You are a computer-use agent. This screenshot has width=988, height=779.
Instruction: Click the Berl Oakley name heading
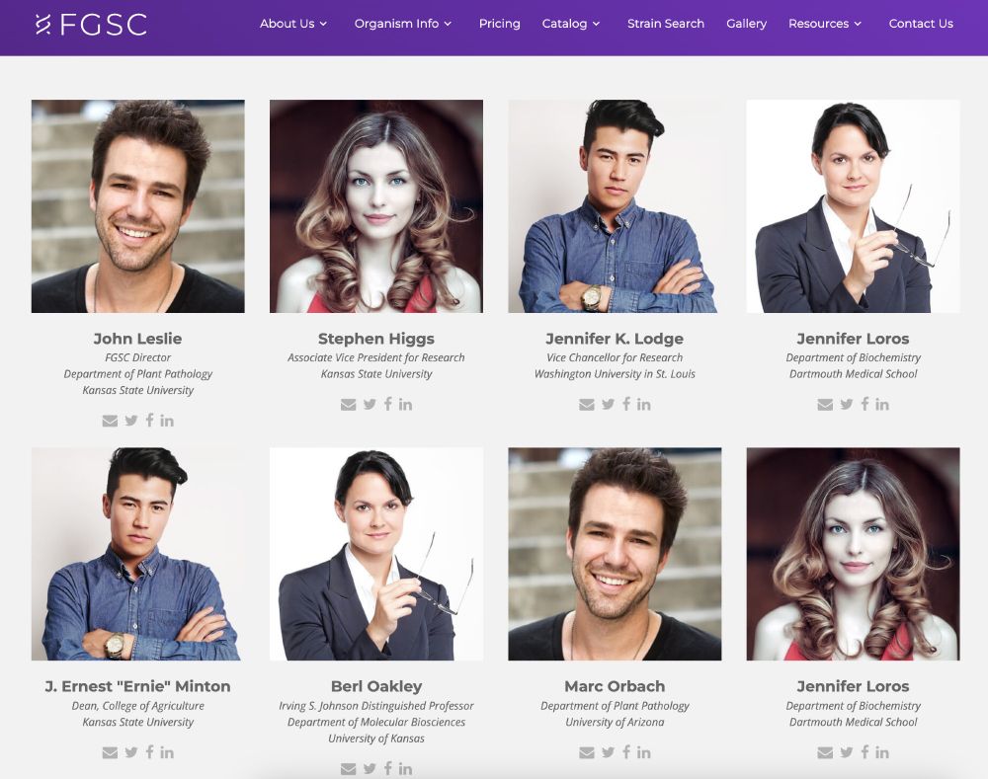point(376,686)
